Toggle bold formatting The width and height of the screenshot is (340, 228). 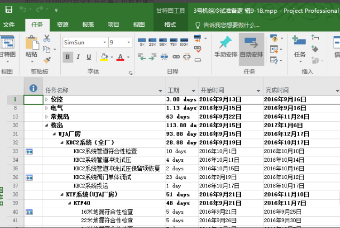[x=68, y=57]
